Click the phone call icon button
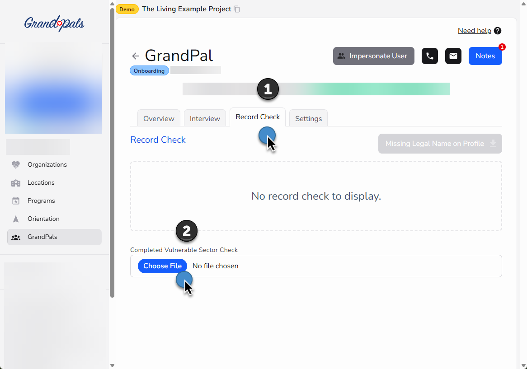This screenshot has width=527, height=369. pyautogui.click(x=429, y=56)
